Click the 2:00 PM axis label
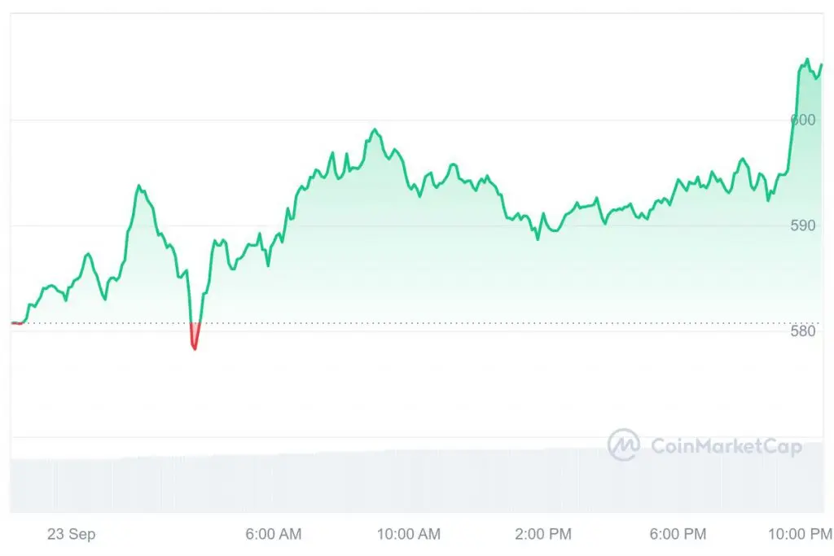 [x=543, y=534]
